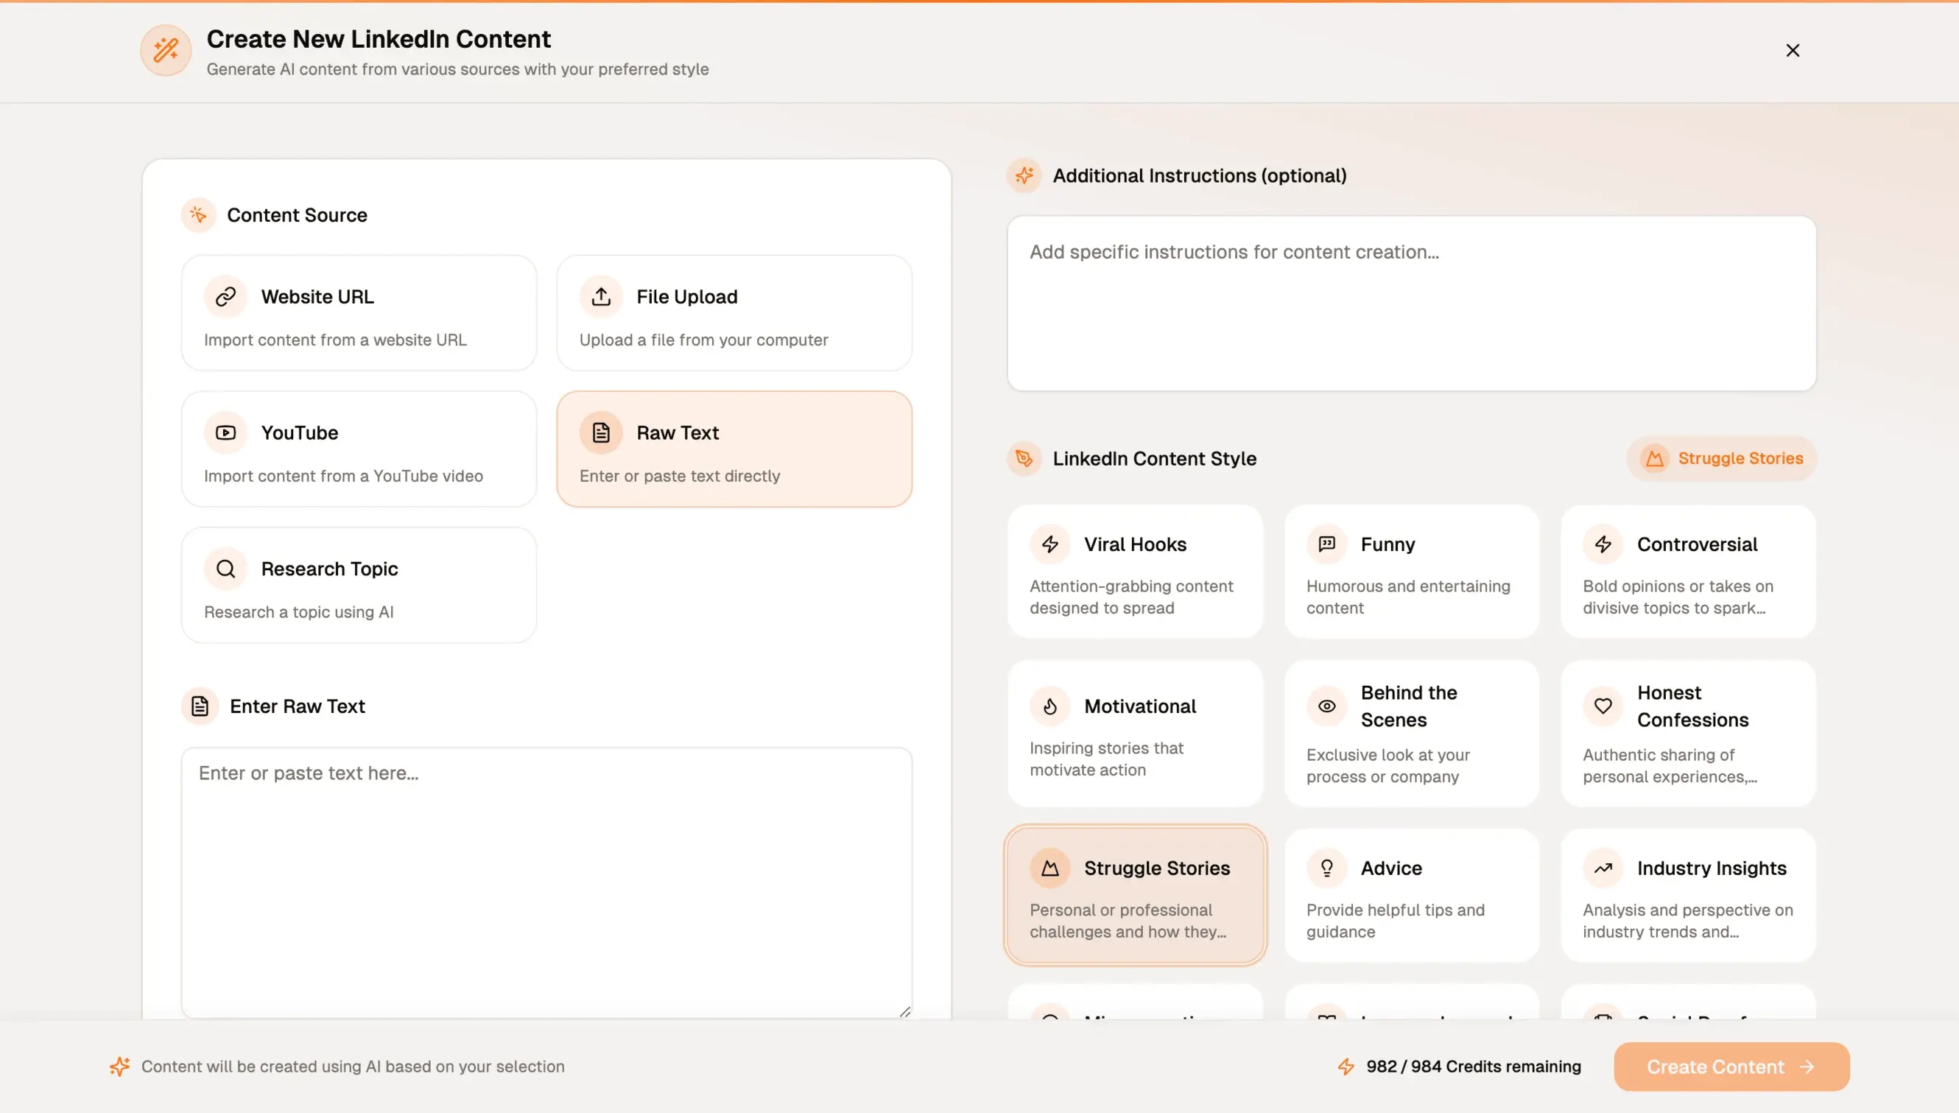Click the lightning icon on Viral Hooks
Image resolution: width=1959 pixels, height=1113 pixels.
point(1050,544)
